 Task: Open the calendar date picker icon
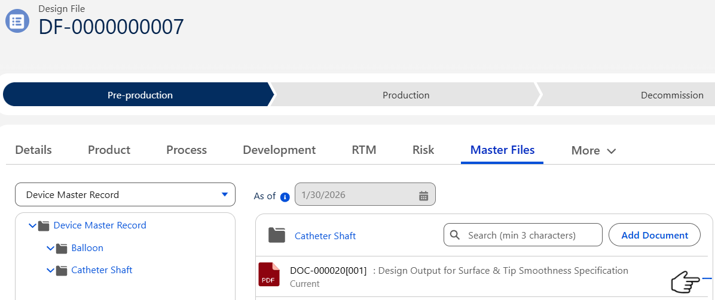[423, 196]
